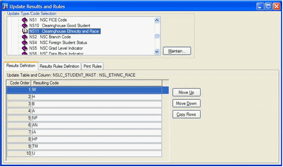Select NS10 Clearinghouse Good Student entry
This screenshot has height=167, width=283.
tap(60, 26)
